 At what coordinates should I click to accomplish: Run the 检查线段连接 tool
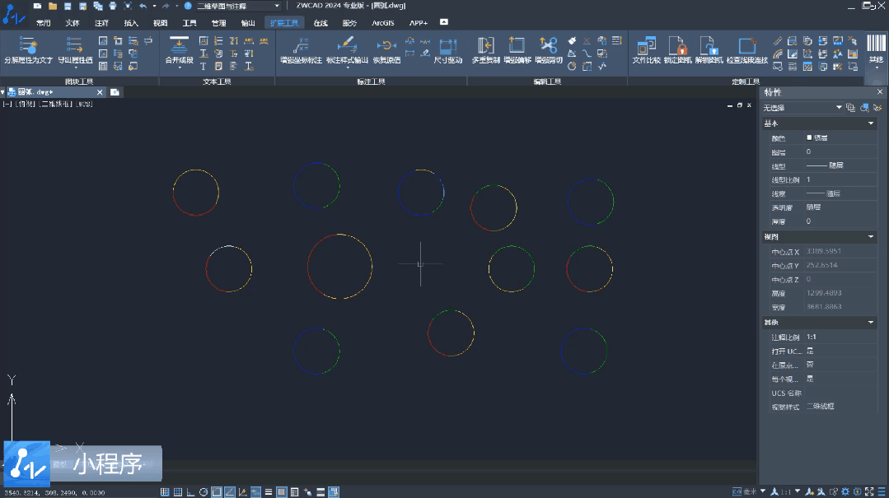[x=746, y=49]
